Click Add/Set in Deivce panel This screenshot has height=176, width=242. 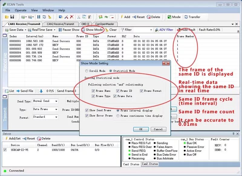13,139
